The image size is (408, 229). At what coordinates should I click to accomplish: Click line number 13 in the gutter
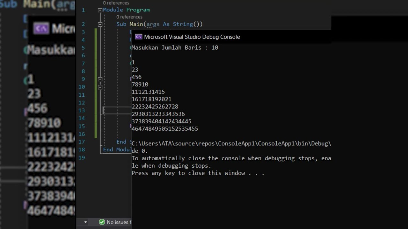(x=82, y=110)
